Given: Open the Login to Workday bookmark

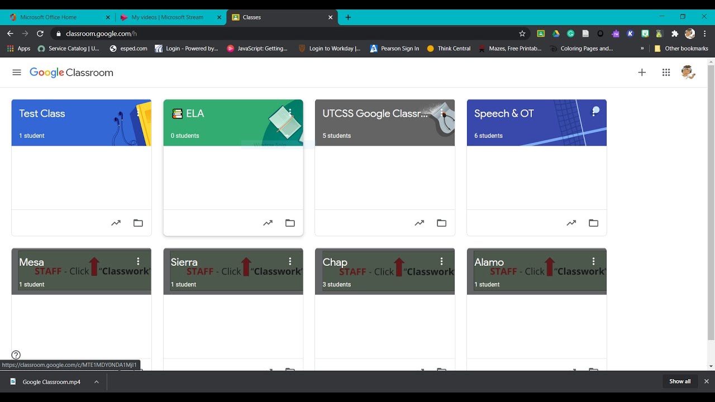Looking at the screenshot, I should click(x=330, y=49).
